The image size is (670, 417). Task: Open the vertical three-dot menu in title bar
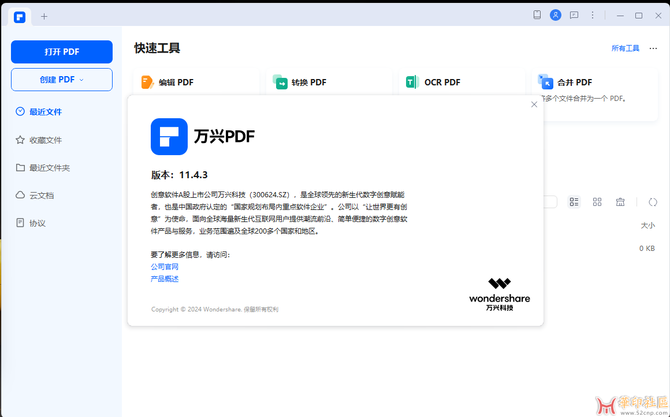click(x=593, y=16)
